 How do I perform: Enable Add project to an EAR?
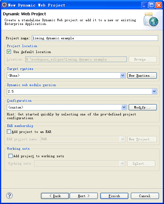pyautogui.click(x=9, y=132)
